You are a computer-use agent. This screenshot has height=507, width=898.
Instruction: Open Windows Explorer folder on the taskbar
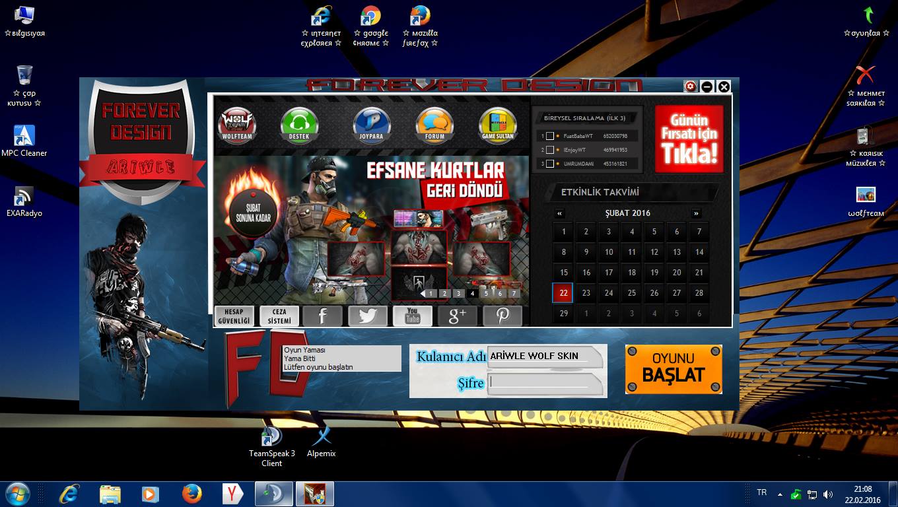click(x=110, y=494)
